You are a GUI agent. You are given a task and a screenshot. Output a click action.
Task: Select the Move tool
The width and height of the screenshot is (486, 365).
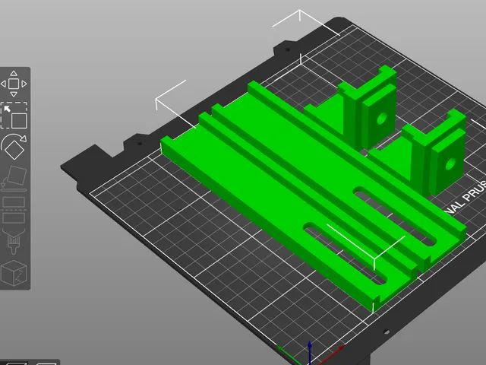pos(14,84)
